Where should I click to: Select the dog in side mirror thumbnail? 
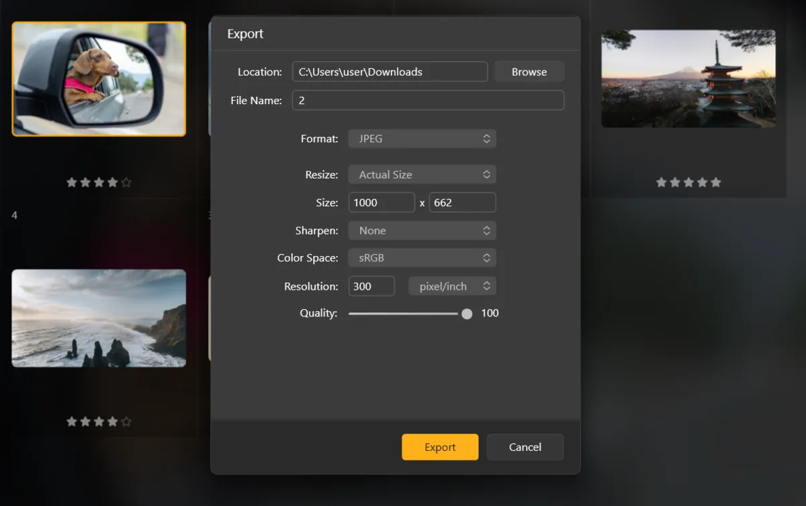coord(99,79)
